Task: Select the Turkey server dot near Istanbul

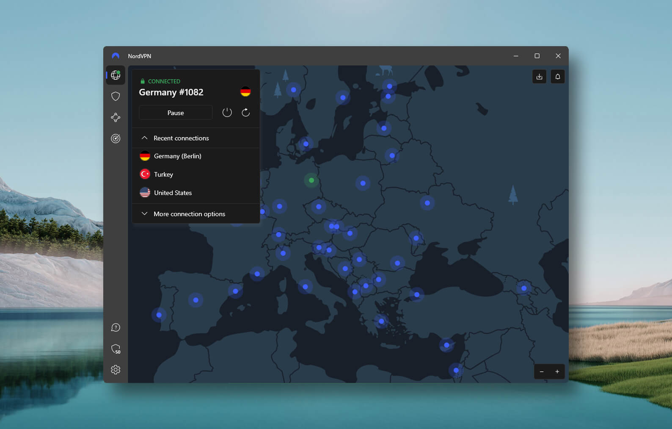Action: [417, 295]
